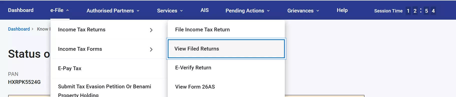Select E-Pay Tax menu entry

109,68
